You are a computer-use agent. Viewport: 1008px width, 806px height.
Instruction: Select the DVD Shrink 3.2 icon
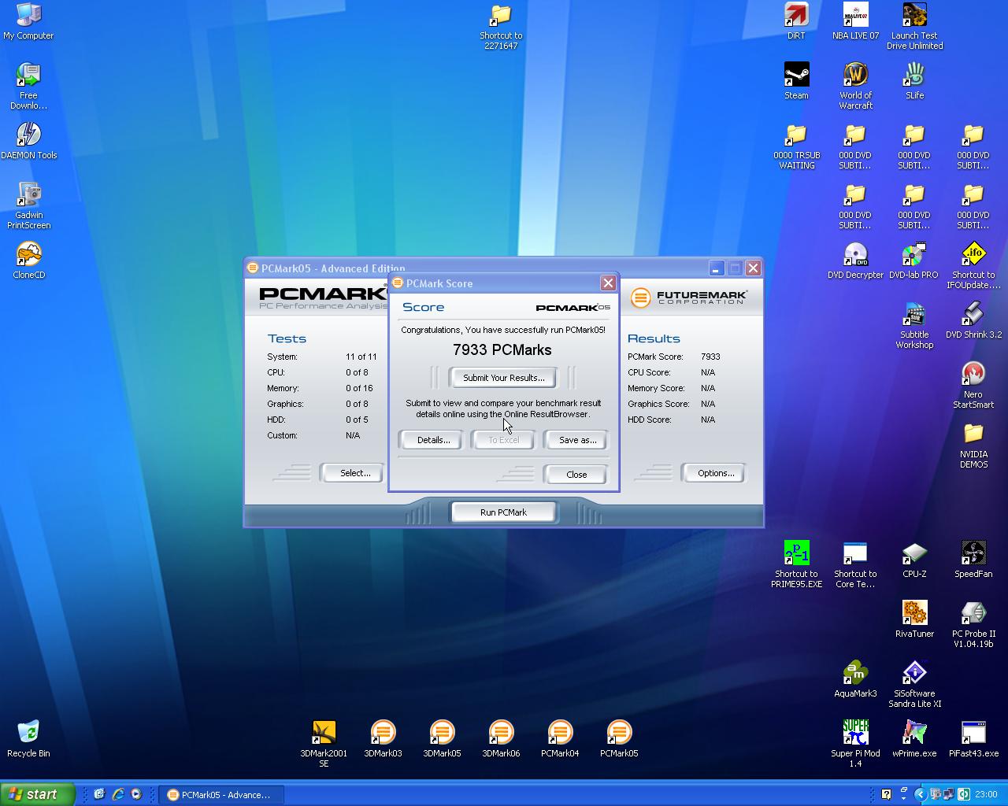click(973, 320)
